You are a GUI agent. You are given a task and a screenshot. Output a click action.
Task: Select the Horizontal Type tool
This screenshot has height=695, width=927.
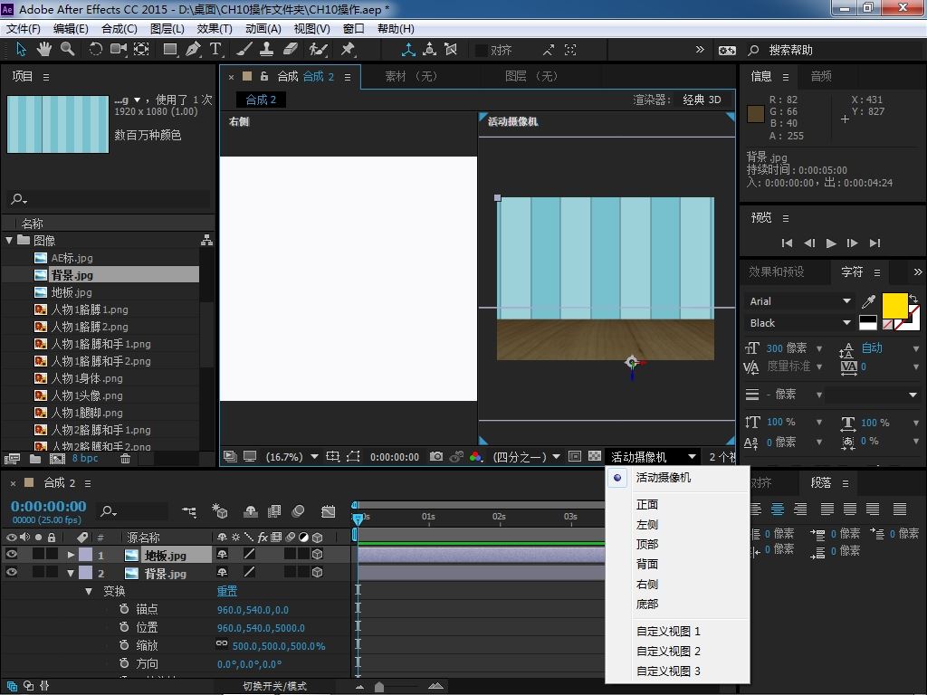pyautogui.click(x=215, y=50)
